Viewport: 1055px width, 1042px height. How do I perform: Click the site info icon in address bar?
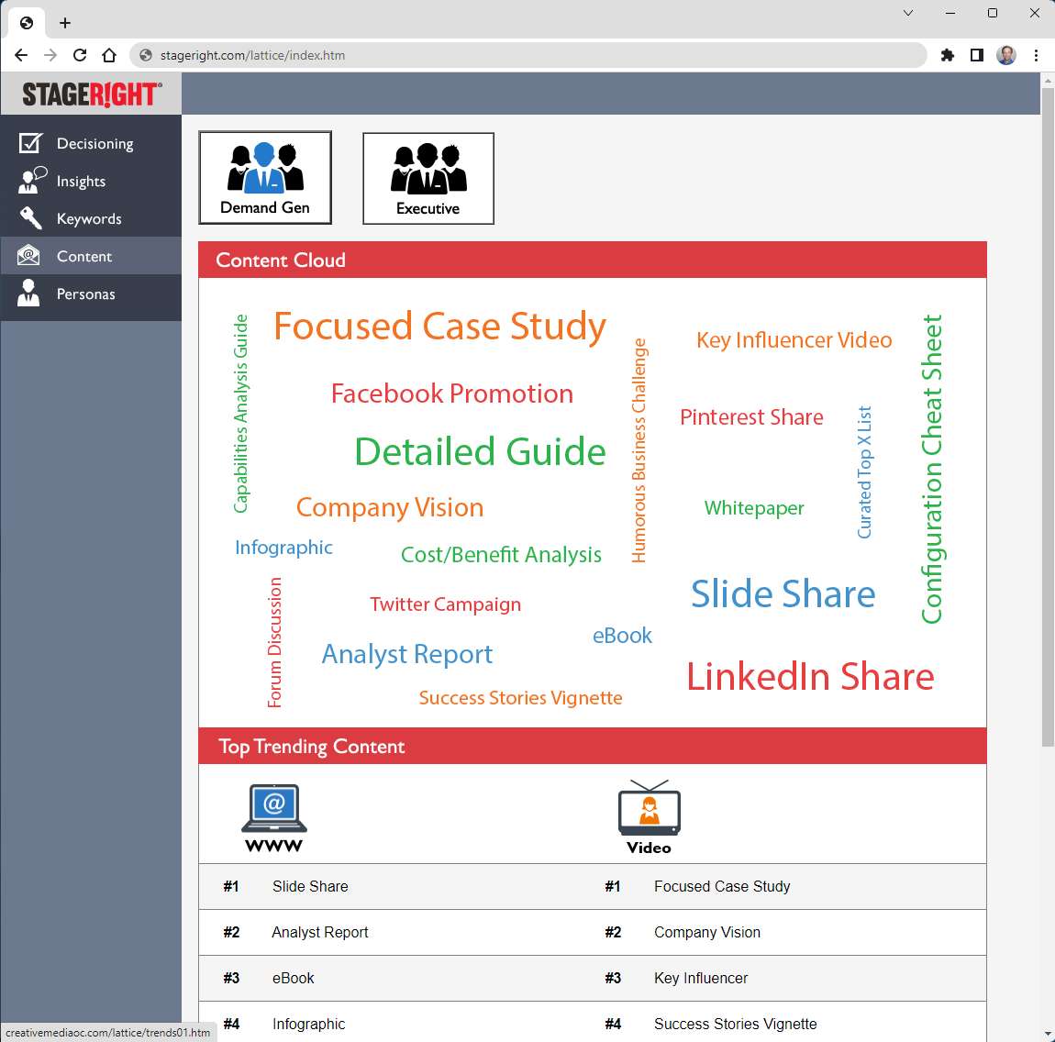145,55
